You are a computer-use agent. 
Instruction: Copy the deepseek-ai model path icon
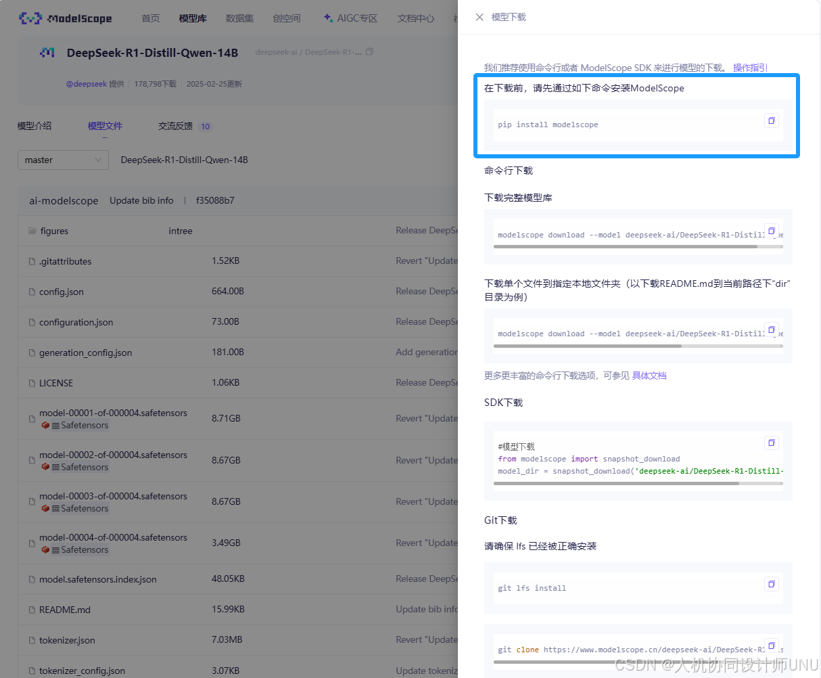click(369, 52)
